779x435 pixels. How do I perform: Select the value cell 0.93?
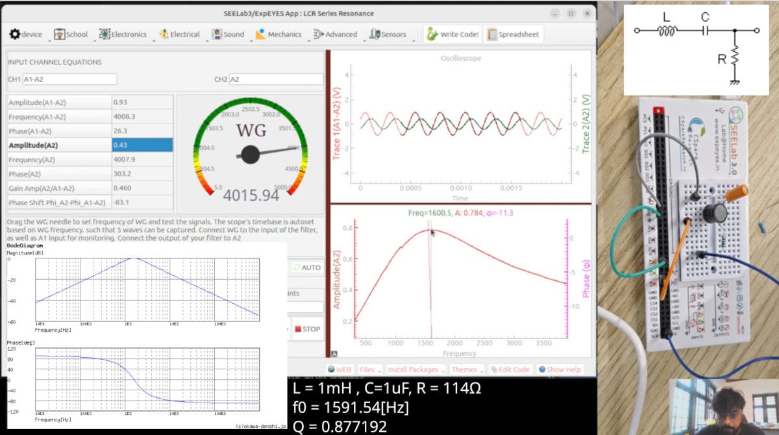point(142,103)
